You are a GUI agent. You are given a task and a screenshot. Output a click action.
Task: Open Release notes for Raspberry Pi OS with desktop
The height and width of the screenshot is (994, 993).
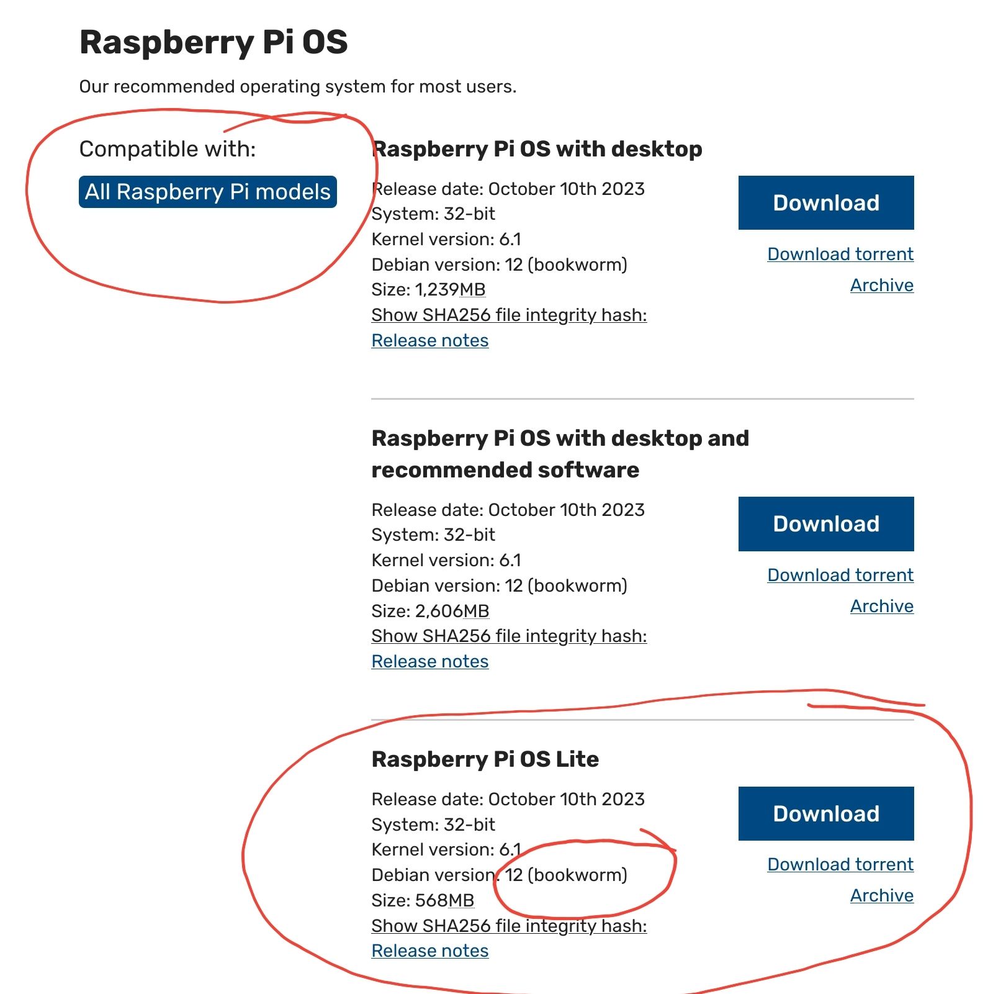pos(429,341)
